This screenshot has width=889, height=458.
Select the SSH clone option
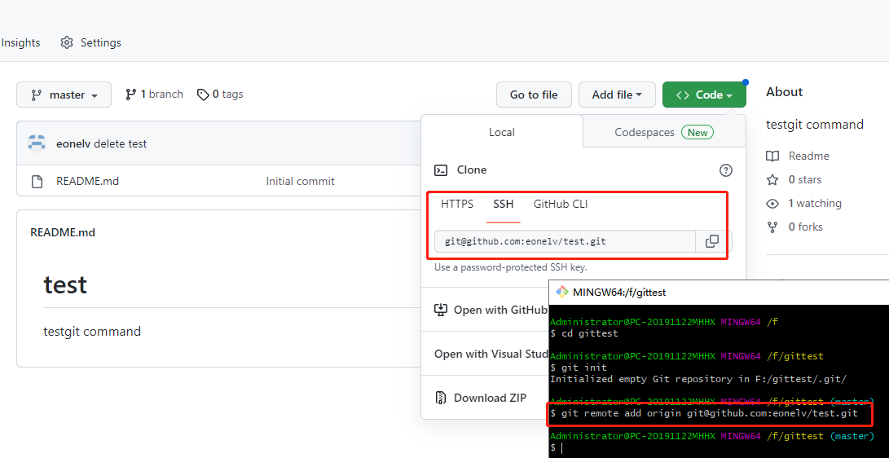point(504,204)
